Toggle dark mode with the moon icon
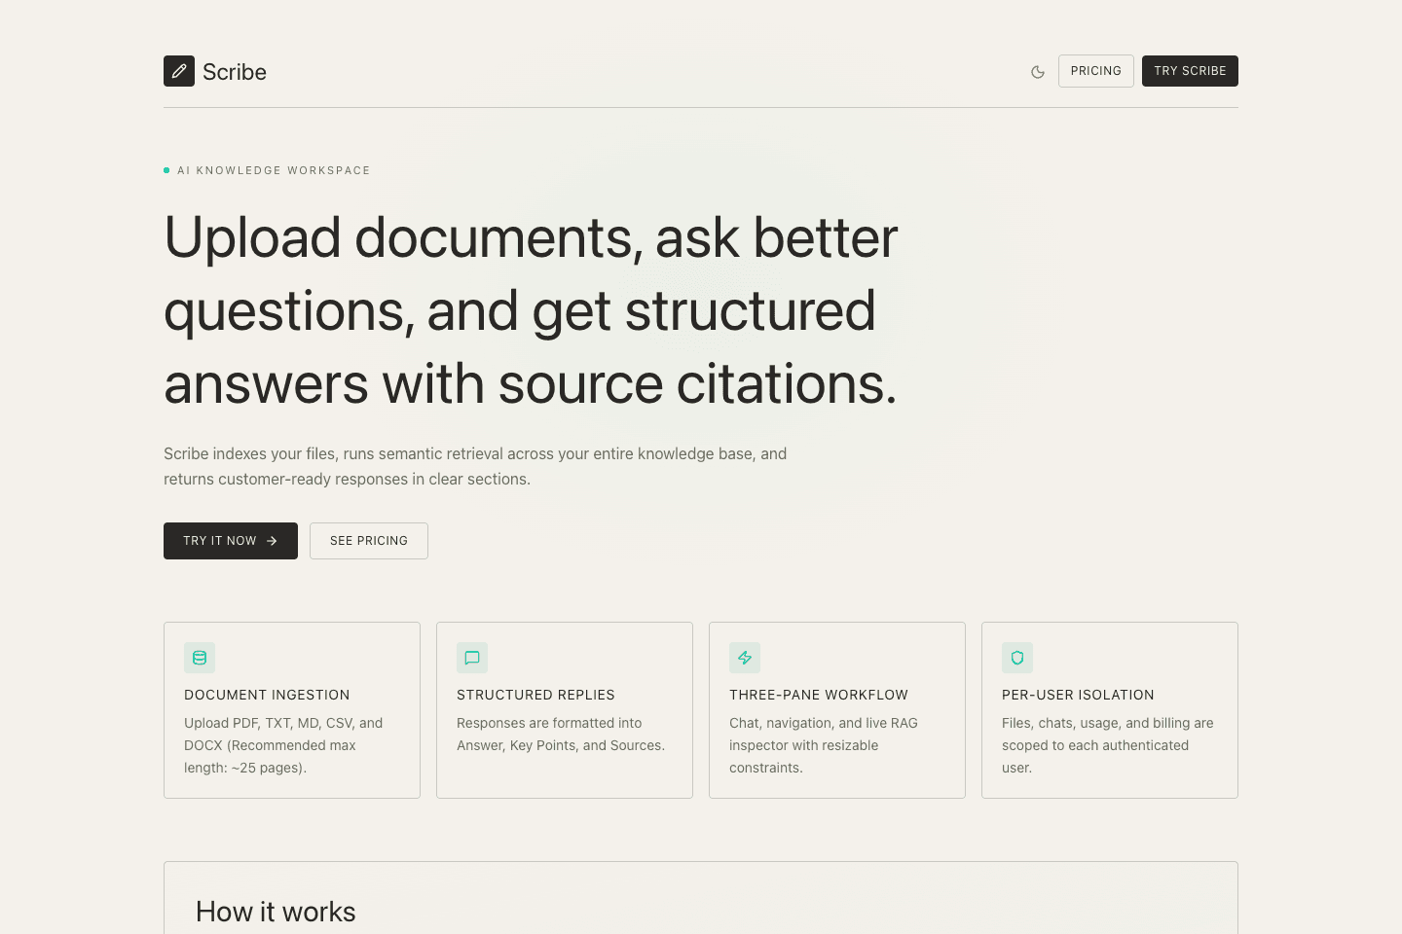 1038,71
